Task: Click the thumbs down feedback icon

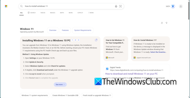Action: [x=166, y=23]
